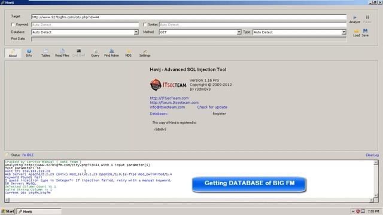Open the Read Files tab
The height and width of the screenshot is (215, 383).
pyautogui.click(x=62, y=53)
